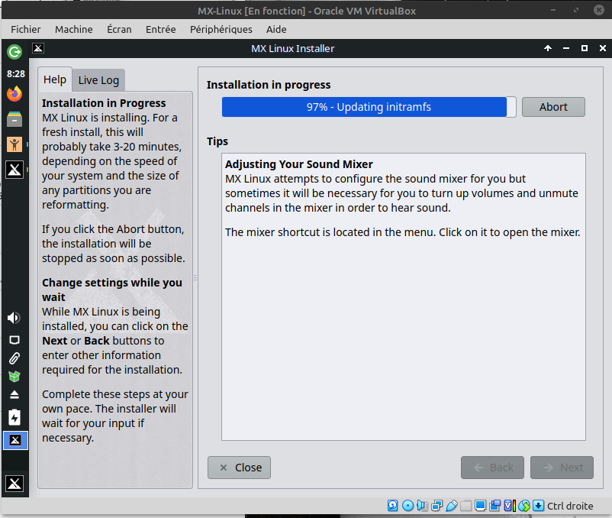Click the volume speaker icon in panel
This screenshot has width=612, height=518.
[14, 318]
